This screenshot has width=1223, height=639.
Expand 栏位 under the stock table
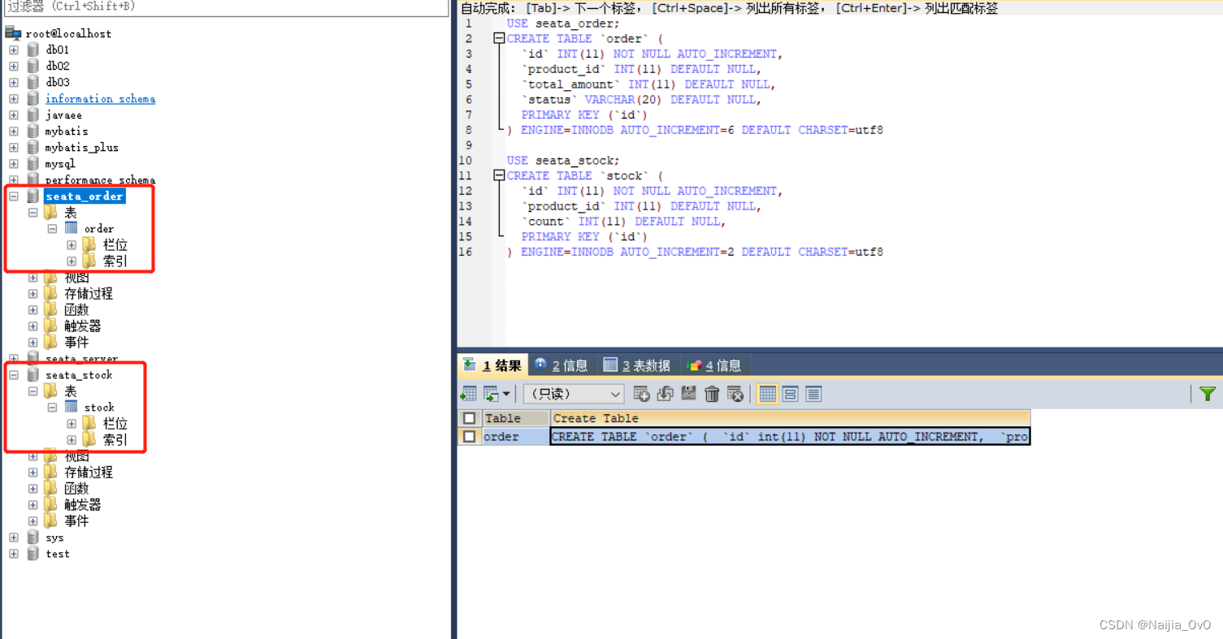pos(72,423)
